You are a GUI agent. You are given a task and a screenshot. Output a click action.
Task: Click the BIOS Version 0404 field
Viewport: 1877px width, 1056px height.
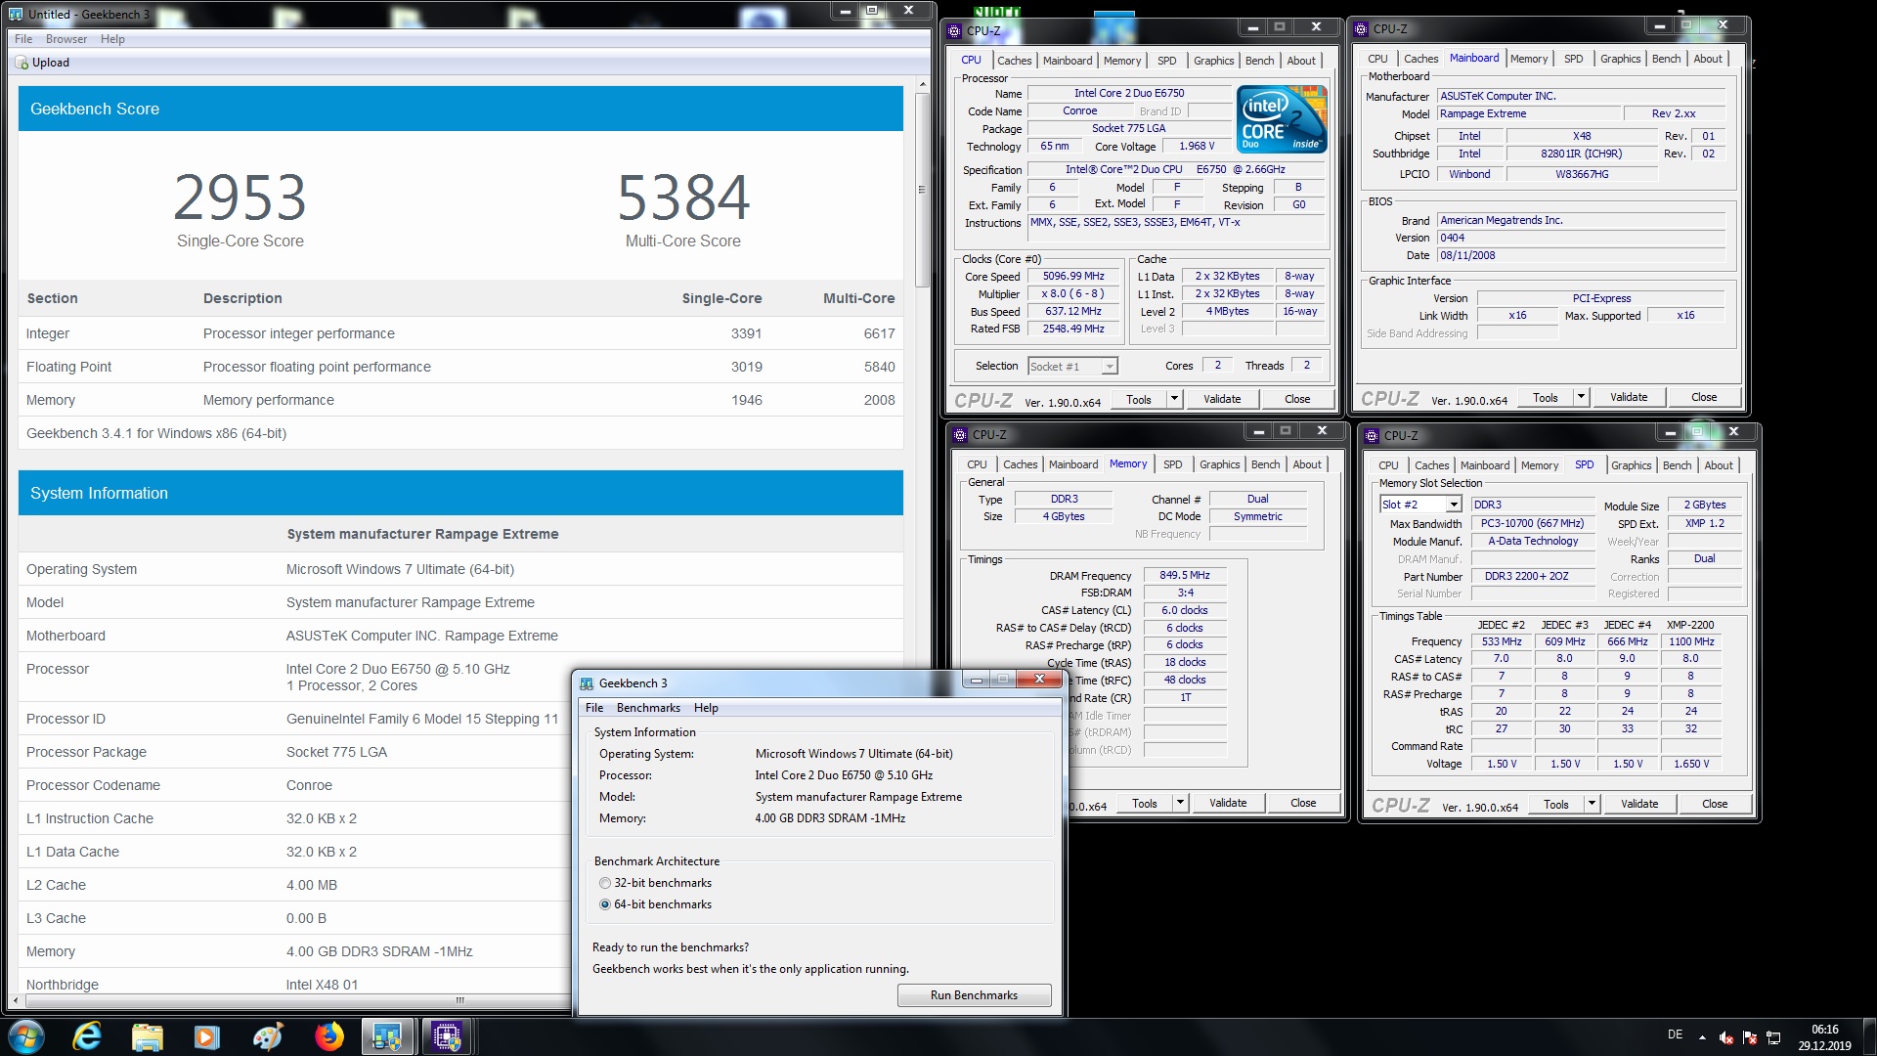coord(1581,239)
